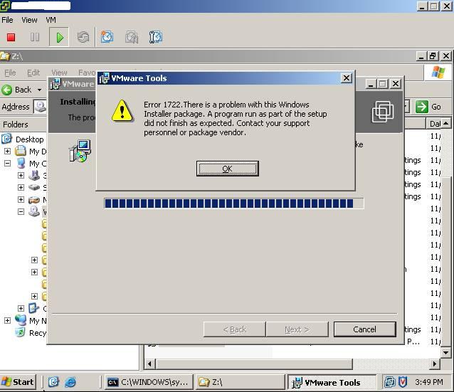Switch to C:\WINDOWS command prompt taskbar item
Image resolution: width=454 pixels, height=392 pixels.
[x=148, y=382]
